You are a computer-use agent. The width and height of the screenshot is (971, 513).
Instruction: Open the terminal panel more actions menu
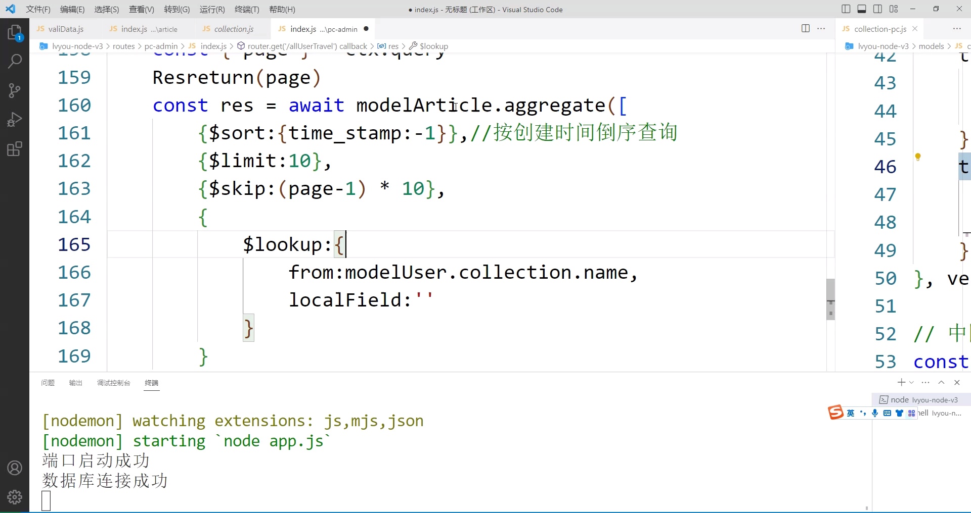[925, 383]
